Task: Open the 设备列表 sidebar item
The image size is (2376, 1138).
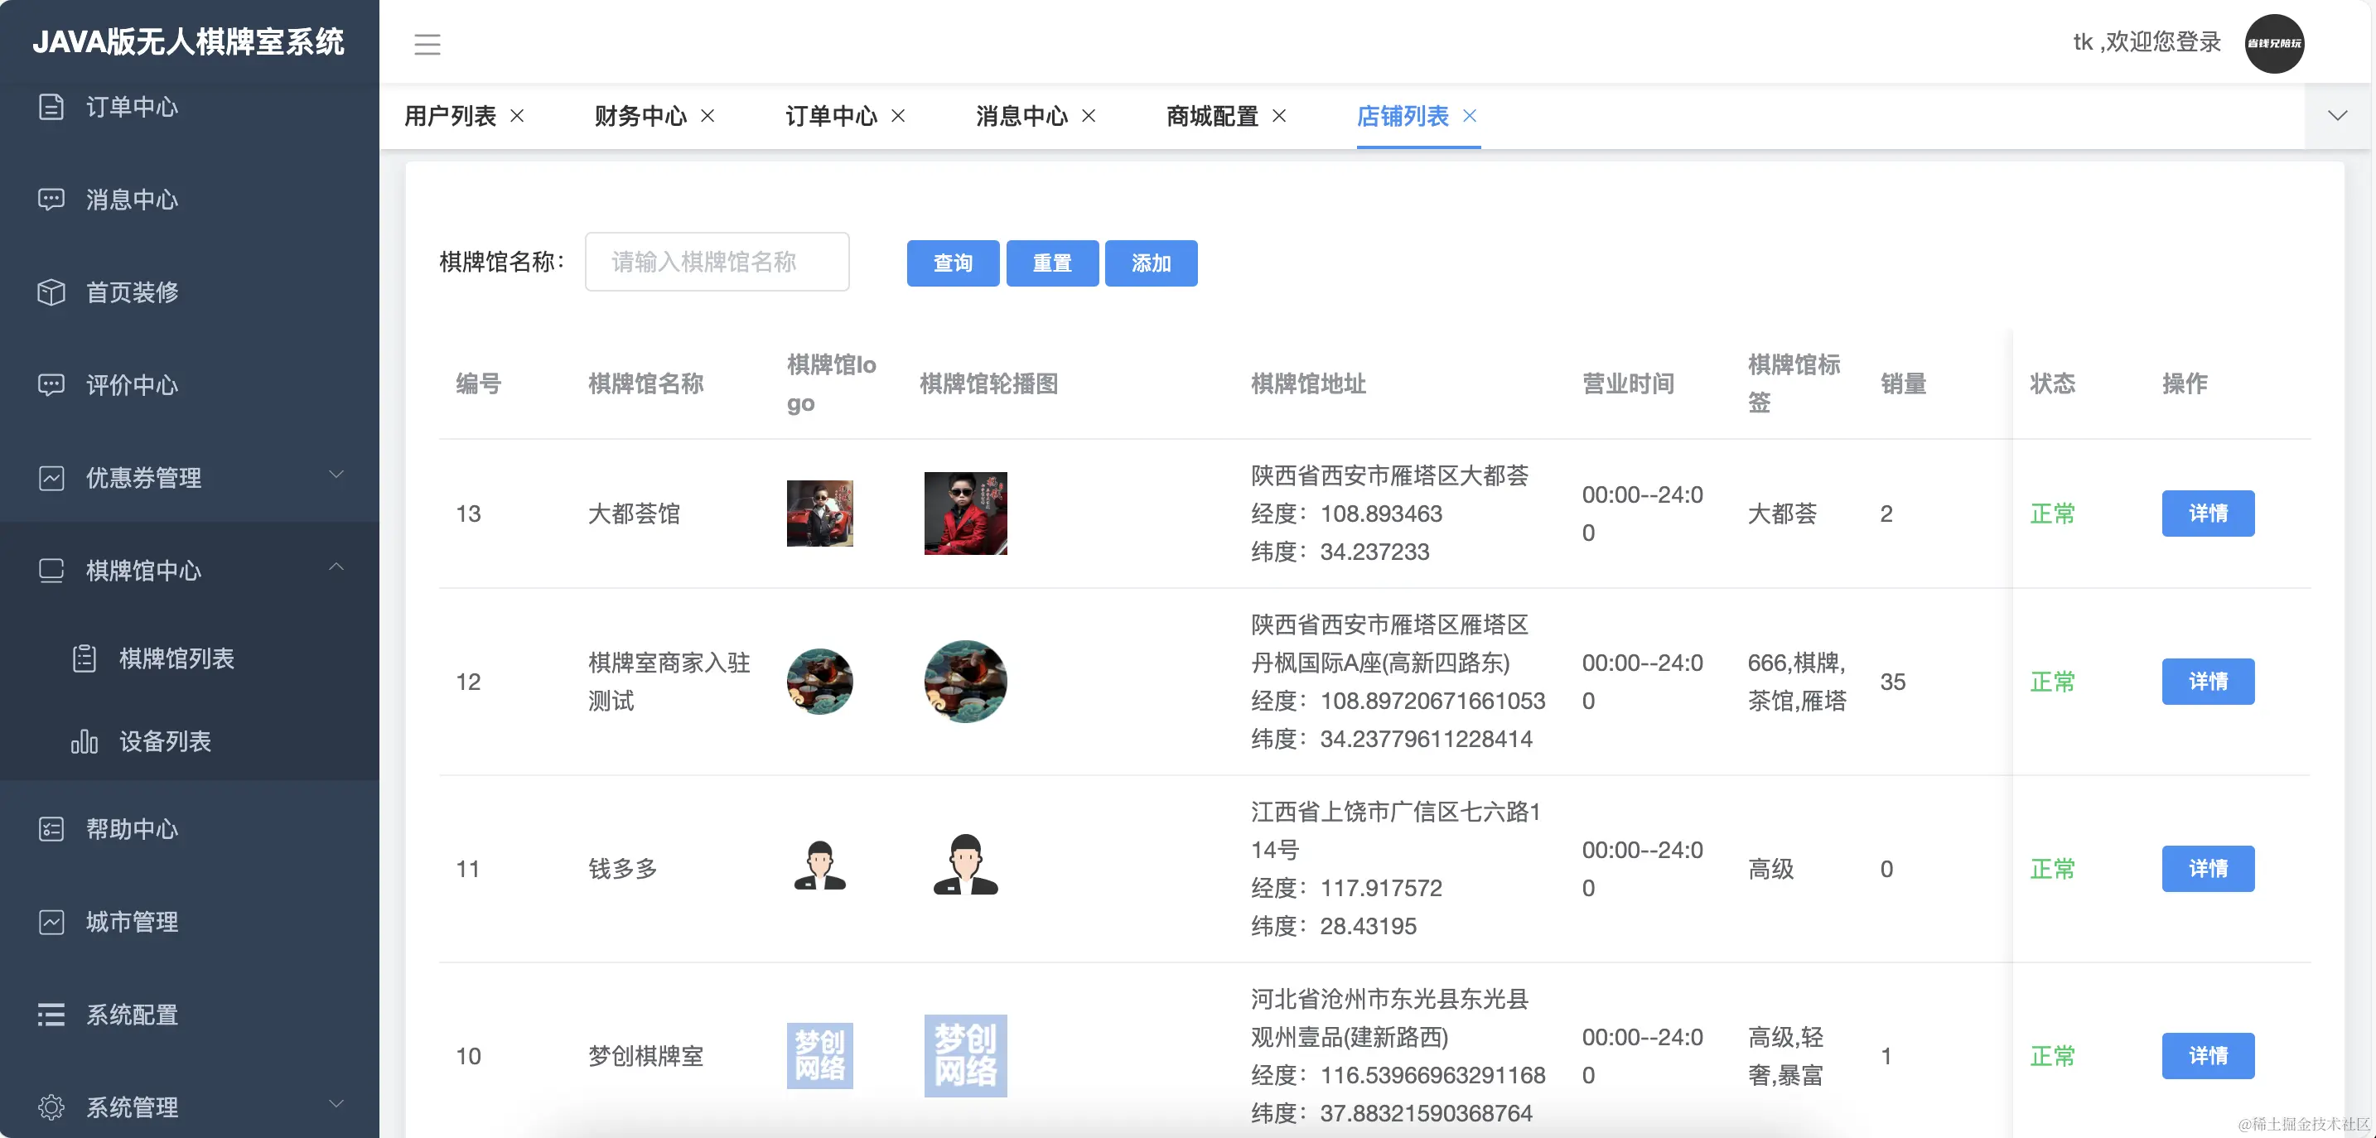Action: tap(164, 742)
